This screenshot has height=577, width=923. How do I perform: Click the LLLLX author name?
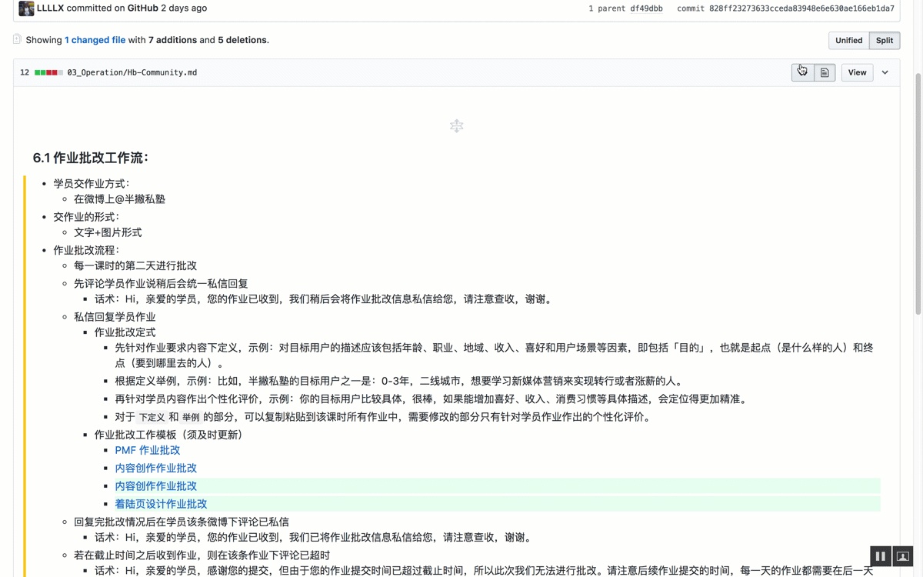tap(50, 8)
